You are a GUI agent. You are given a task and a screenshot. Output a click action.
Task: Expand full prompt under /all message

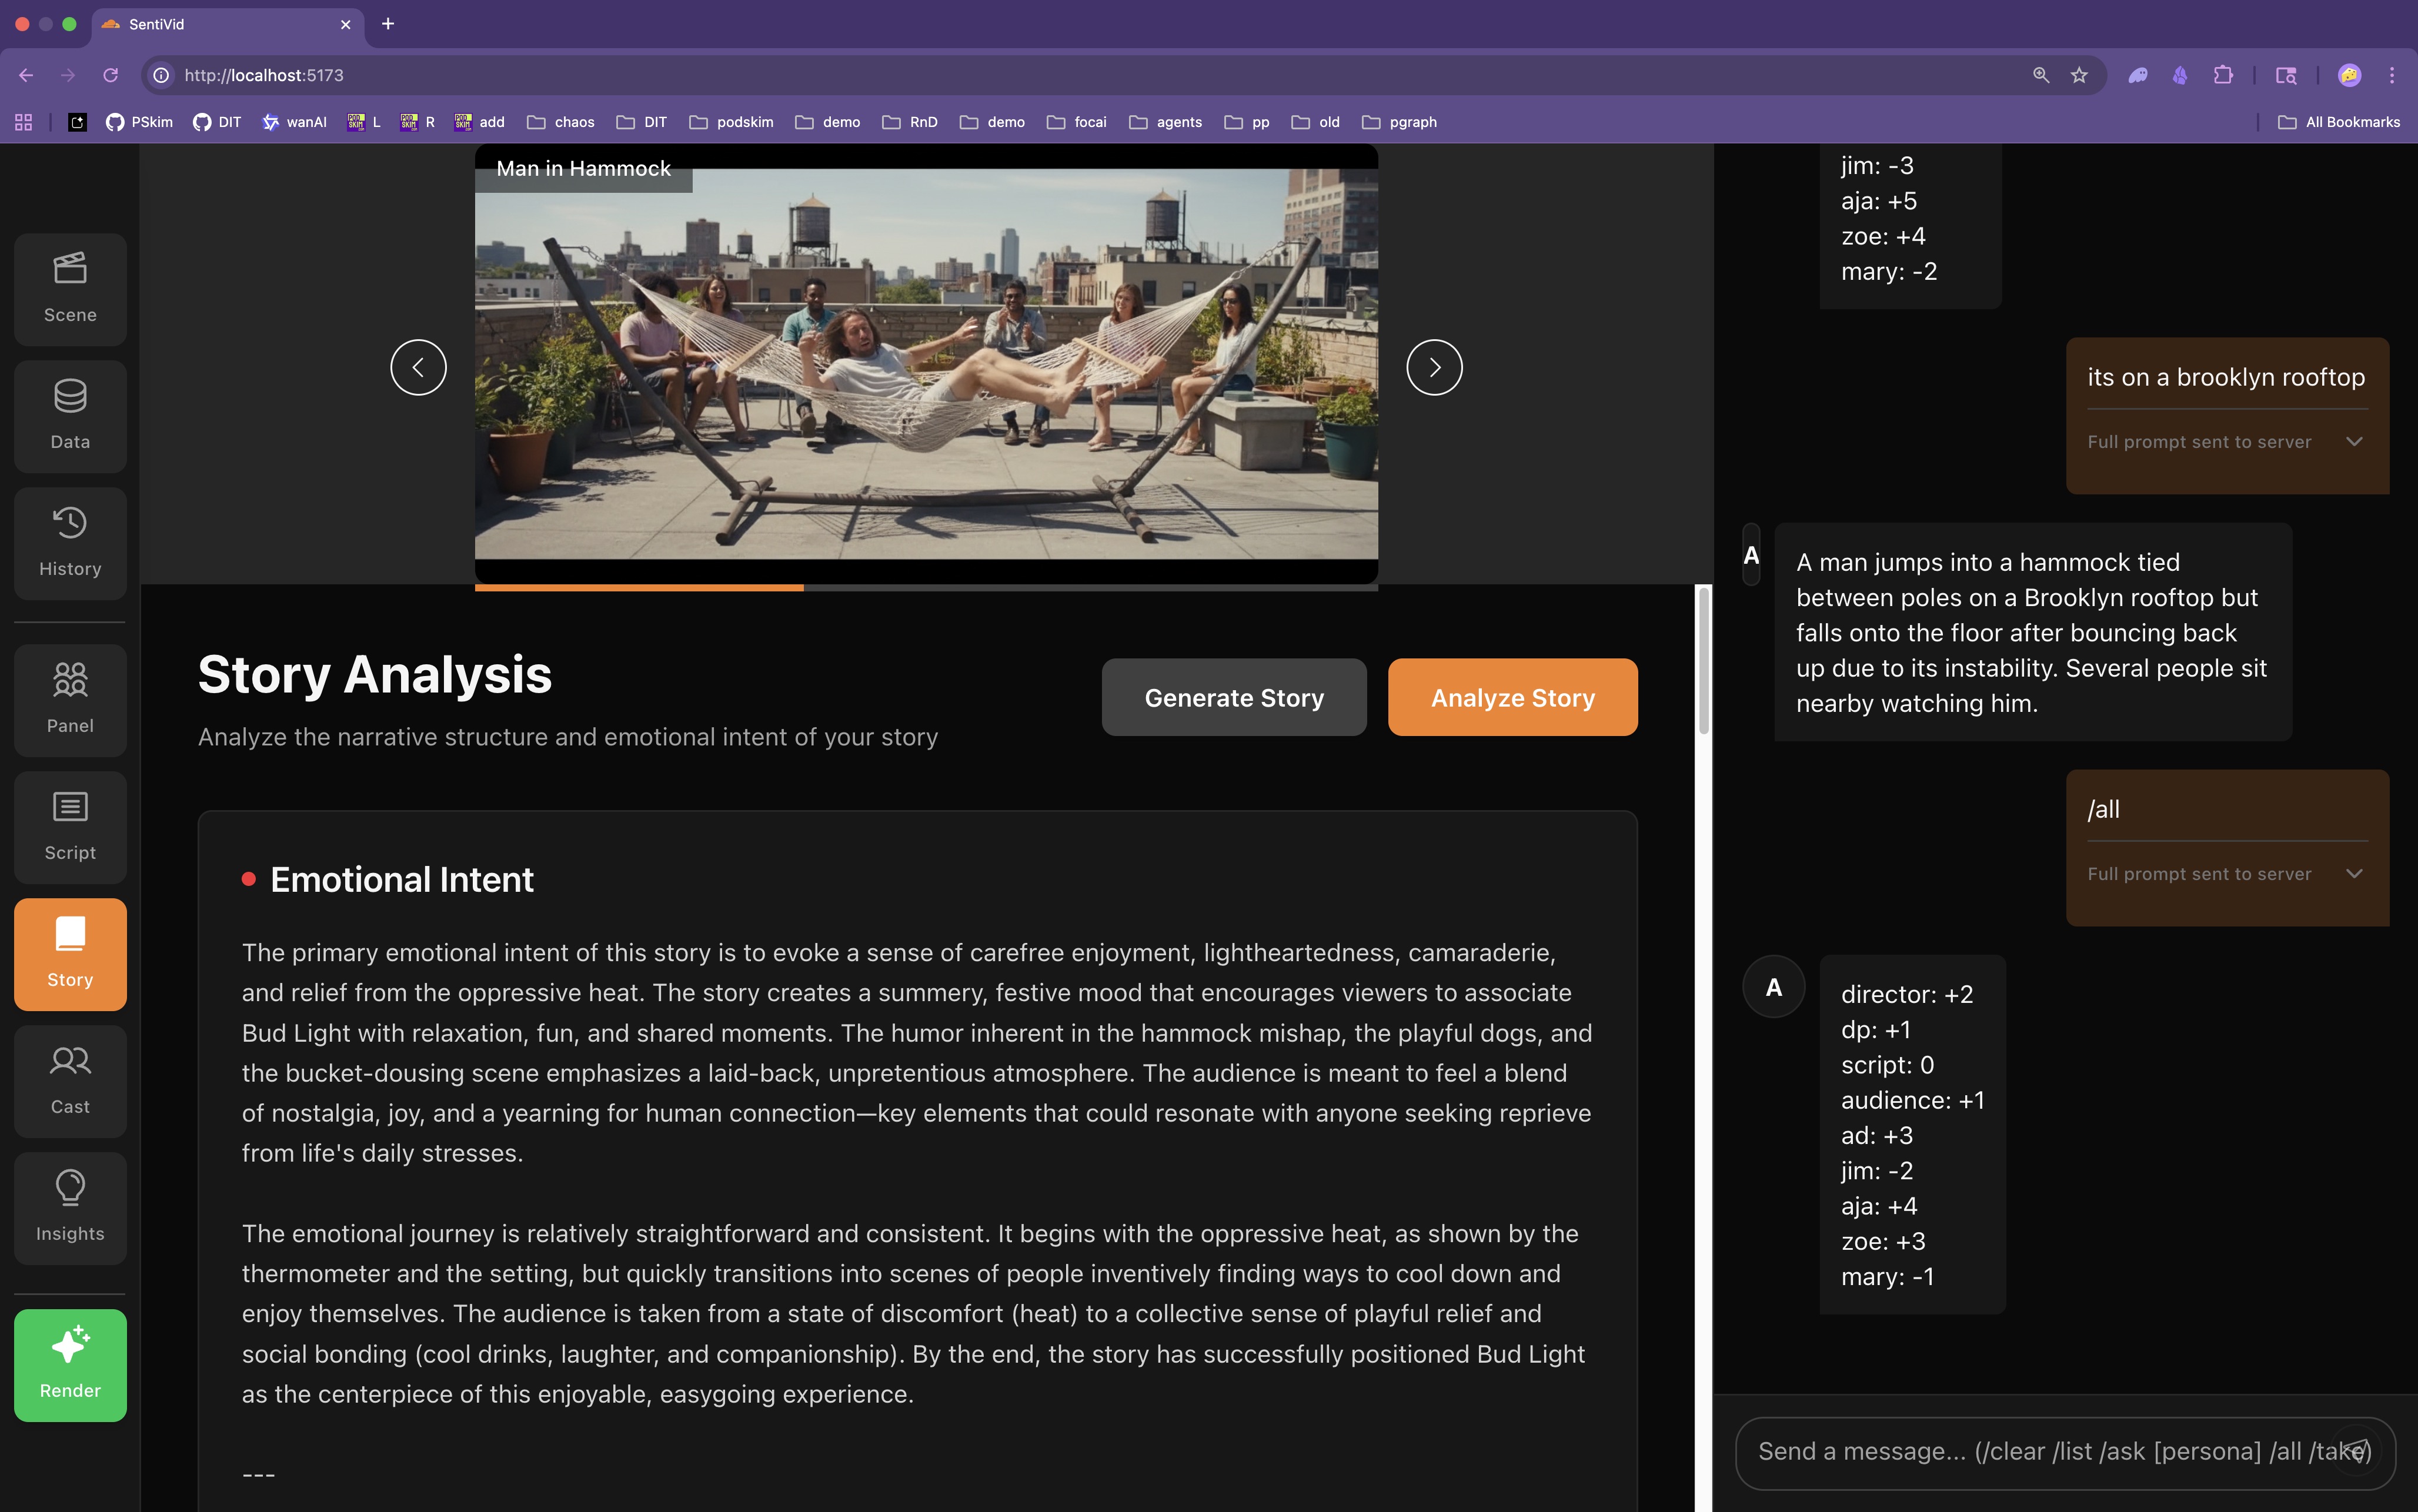point(2354,874)
